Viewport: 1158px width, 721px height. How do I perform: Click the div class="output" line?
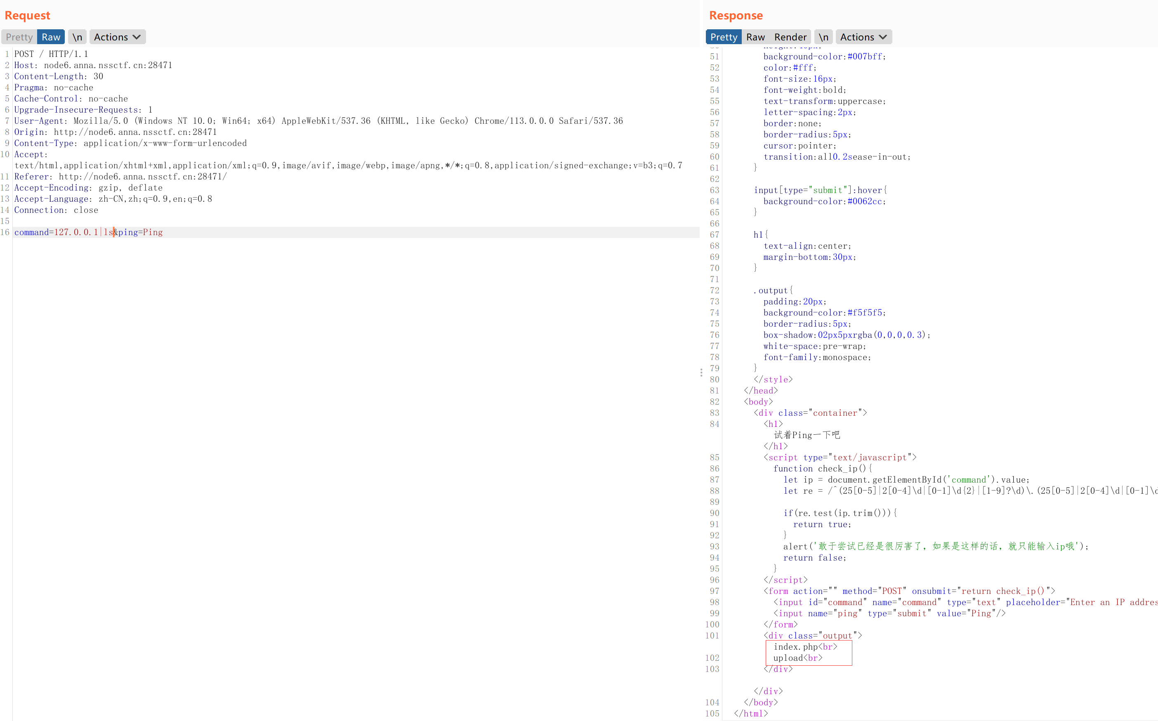(813, 636)
